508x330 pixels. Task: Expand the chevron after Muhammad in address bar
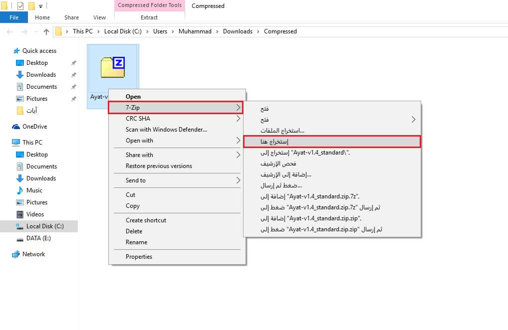coord(217,31)
